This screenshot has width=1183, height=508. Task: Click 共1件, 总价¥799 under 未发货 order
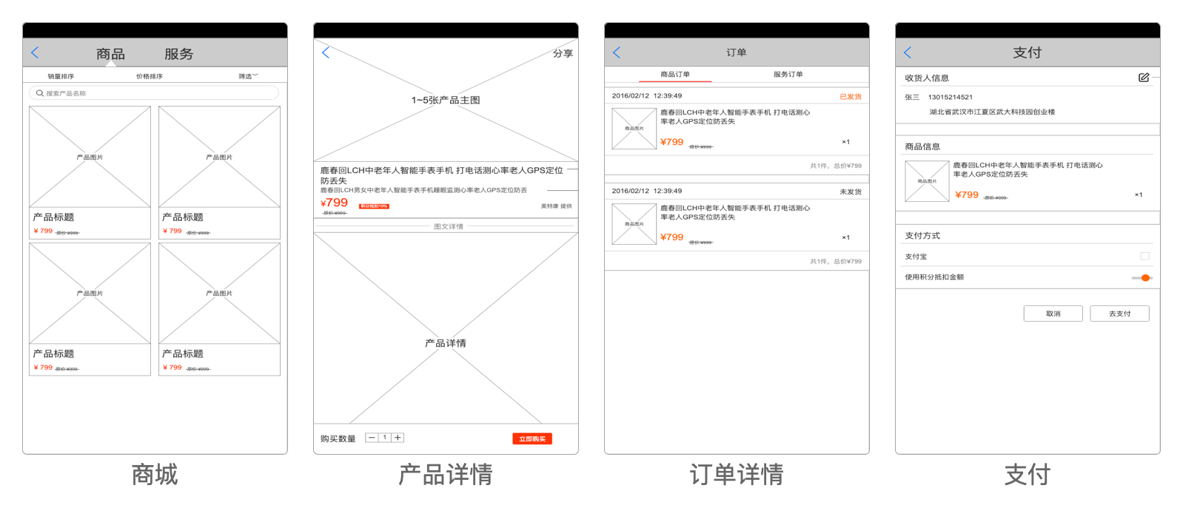(836, 261)
